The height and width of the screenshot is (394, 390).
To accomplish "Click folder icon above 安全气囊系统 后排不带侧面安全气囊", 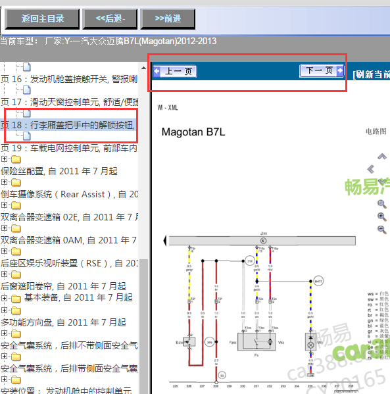I will click(x=16, y=334).
